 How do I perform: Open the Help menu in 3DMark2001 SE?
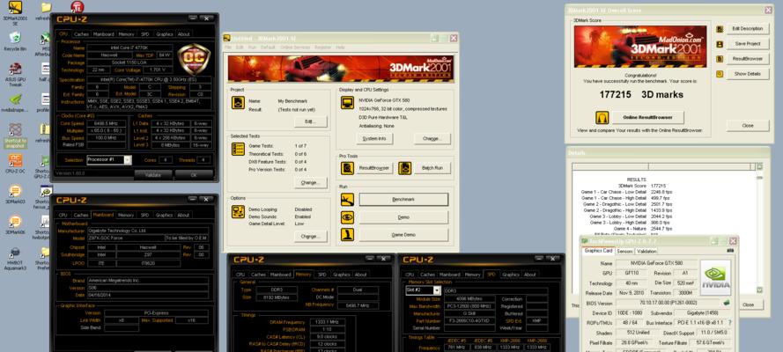(x=340, y=48)
